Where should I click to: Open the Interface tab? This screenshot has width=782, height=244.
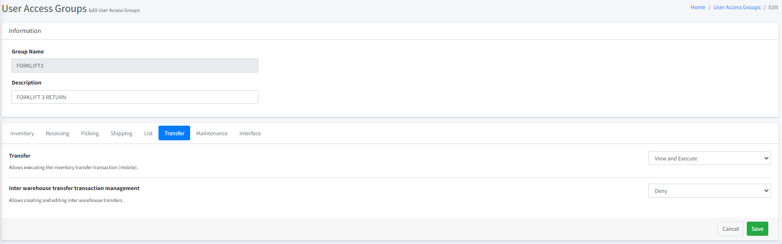(250, 133)
